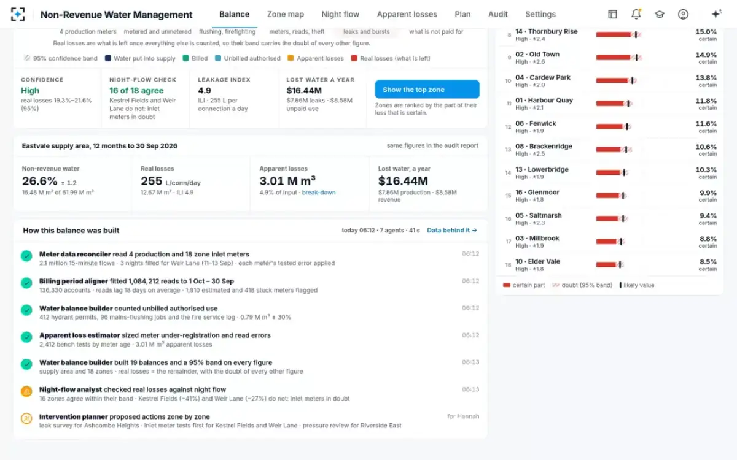Click the warning icon for Night-flow analyst
The image size is (737, 460).
26,391
